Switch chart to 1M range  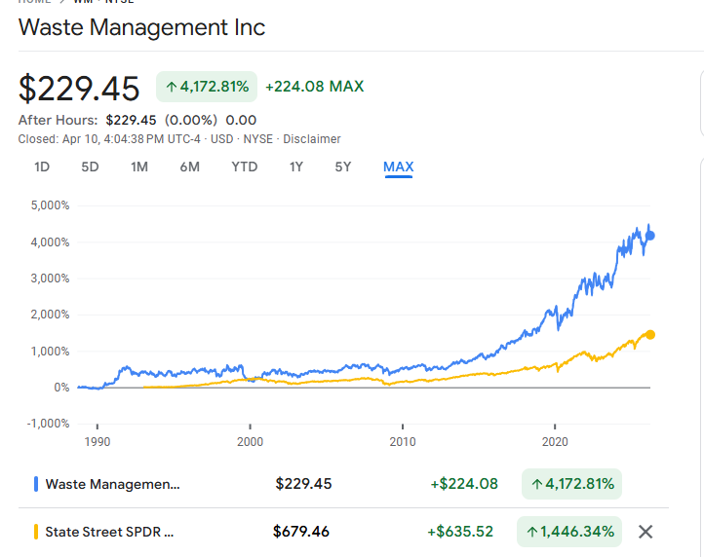click(139, 167)
